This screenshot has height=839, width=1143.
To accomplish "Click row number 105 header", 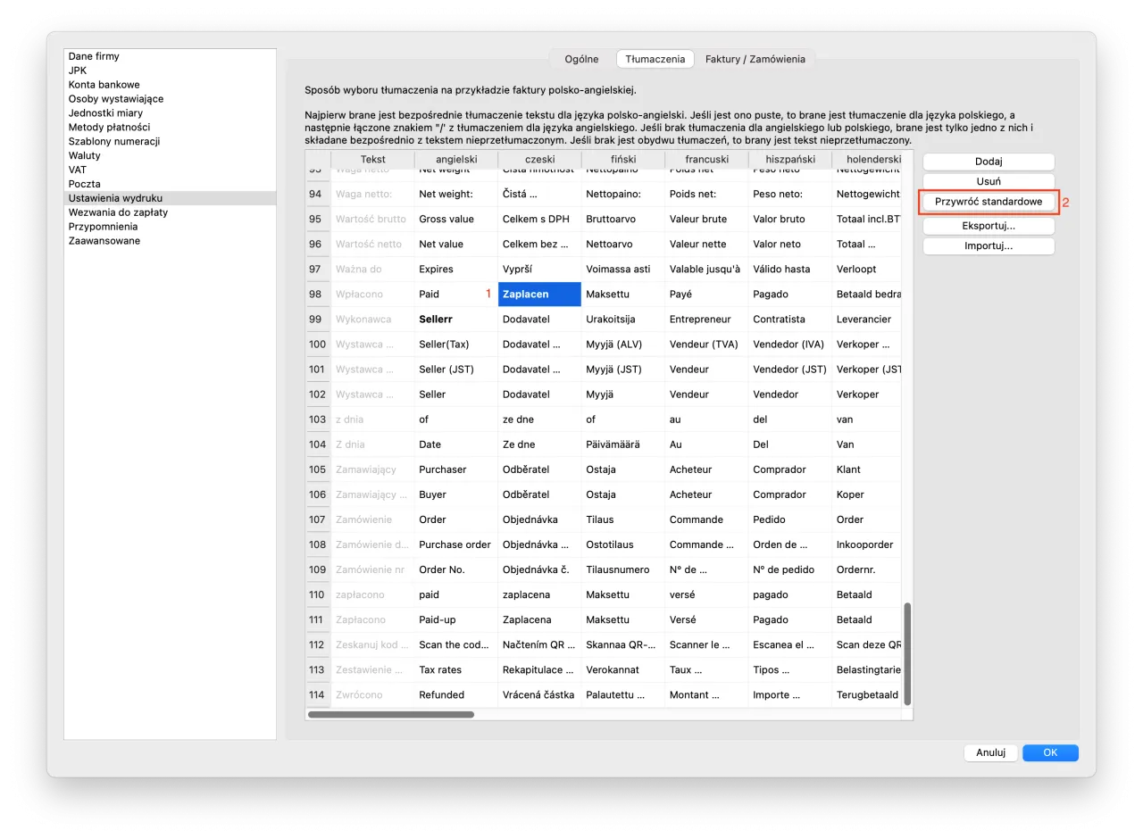I will point(317,469).
